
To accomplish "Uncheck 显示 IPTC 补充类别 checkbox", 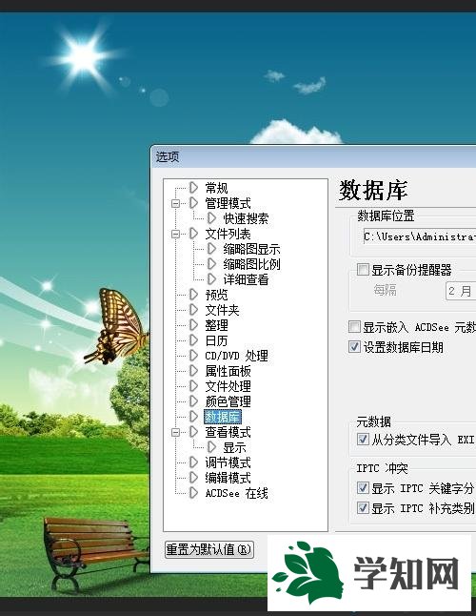I will click(363, 508).
